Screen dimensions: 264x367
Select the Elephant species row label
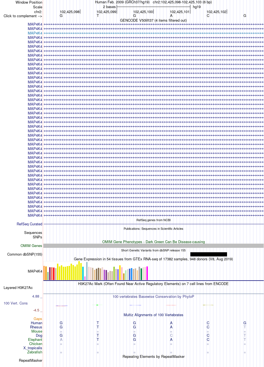click(x=35, y=339)
